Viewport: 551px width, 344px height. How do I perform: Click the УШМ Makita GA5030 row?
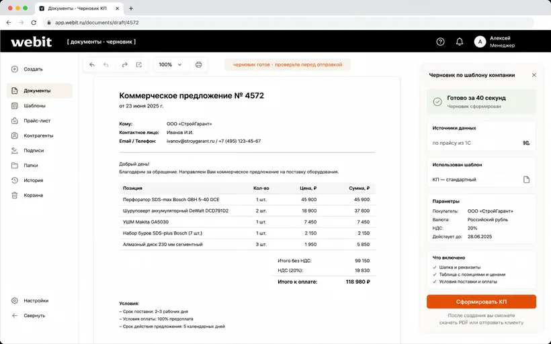[247, 222]
